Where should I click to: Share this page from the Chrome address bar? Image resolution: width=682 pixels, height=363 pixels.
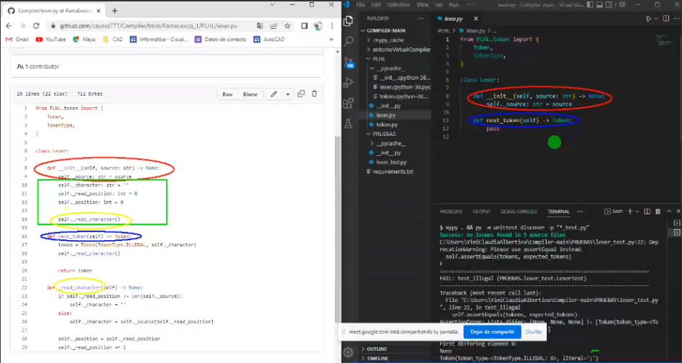[x=273, y=26]
